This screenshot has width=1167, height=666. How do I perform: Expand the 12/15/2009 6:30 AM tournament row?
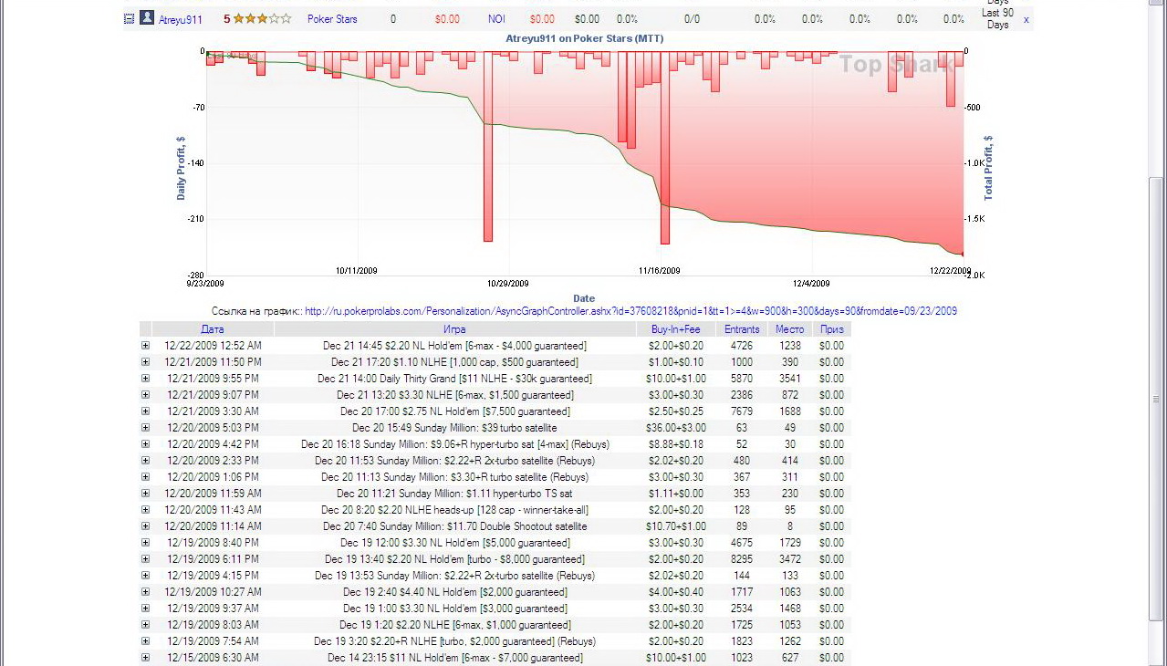click(145, 658)
